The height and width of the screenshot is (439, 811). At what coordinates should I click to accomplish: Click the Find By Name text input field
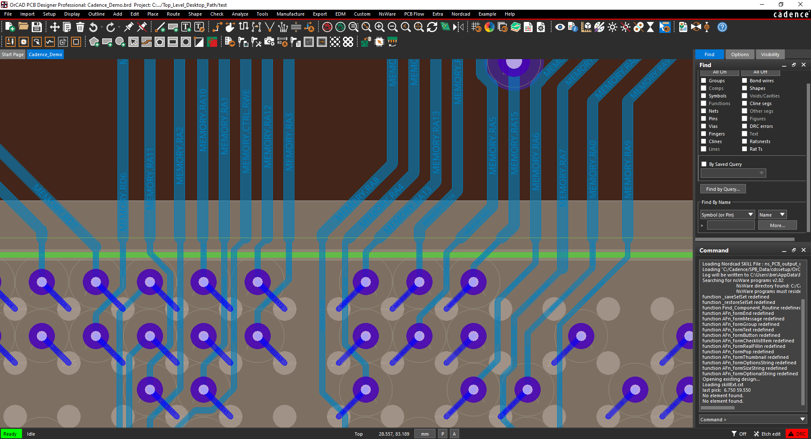731,225
